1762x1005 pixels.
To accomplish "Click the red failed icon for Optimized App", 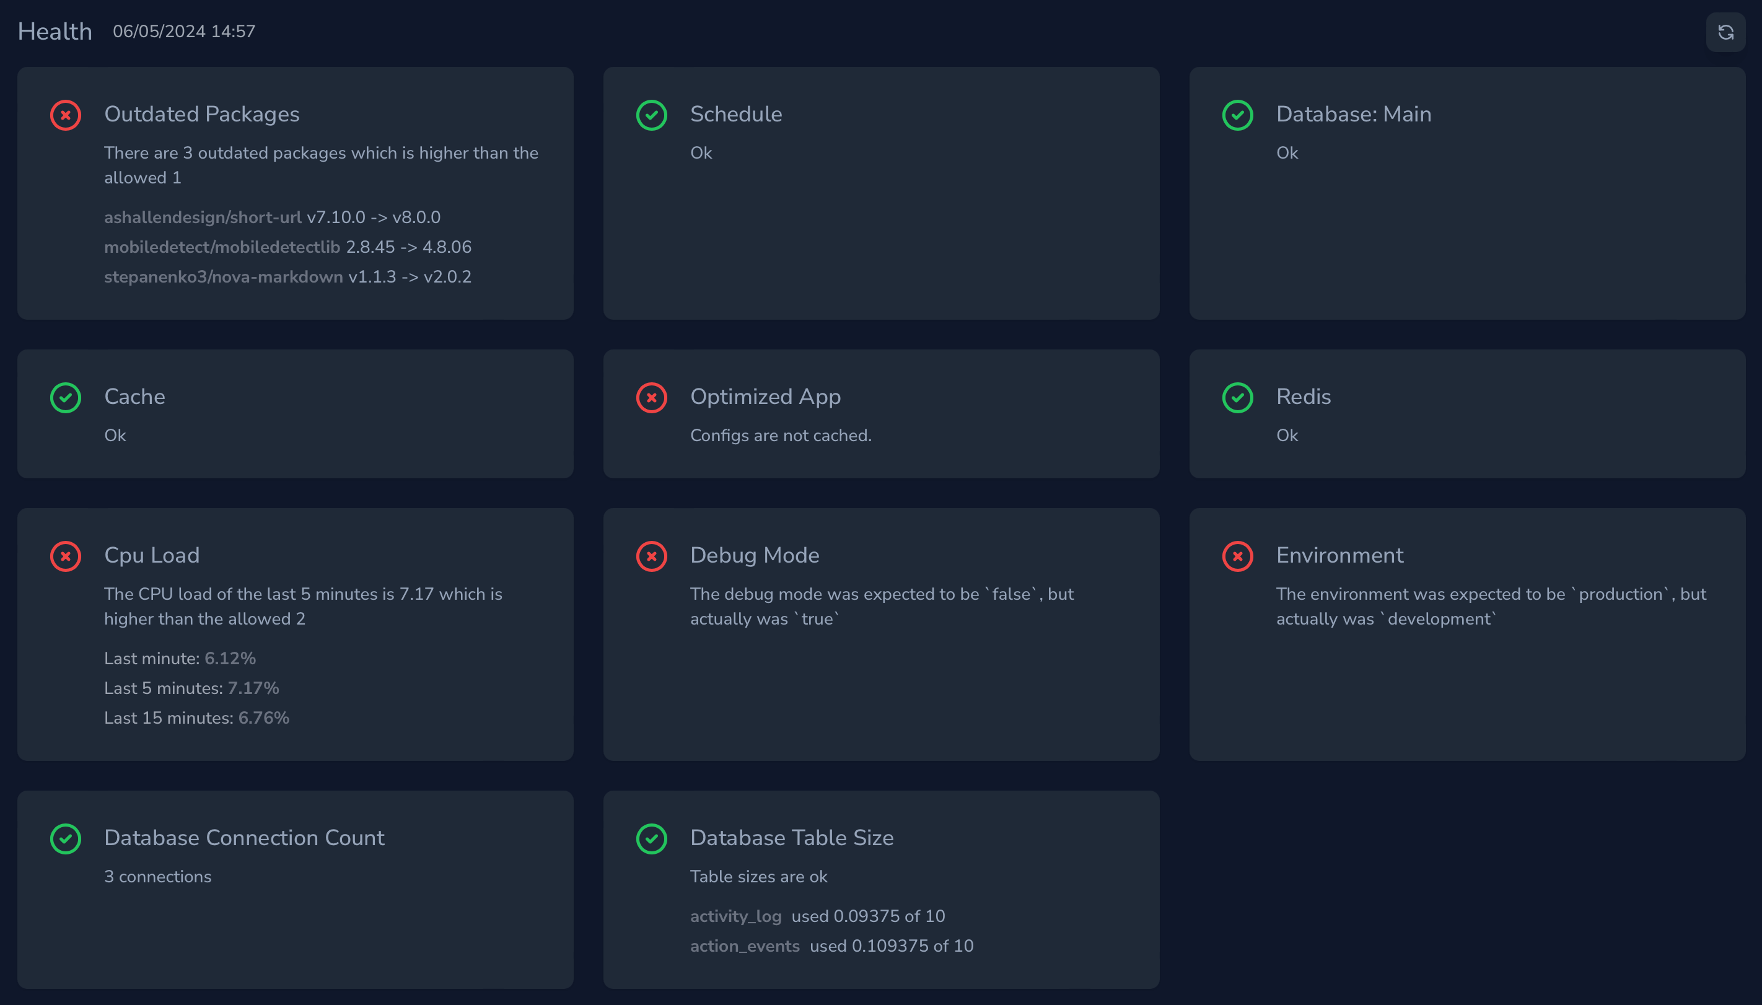I will (652, 398).
